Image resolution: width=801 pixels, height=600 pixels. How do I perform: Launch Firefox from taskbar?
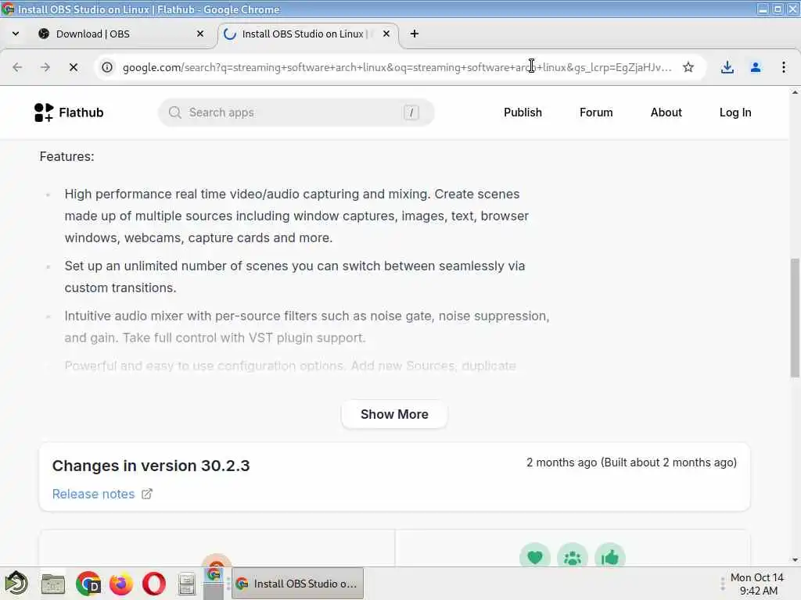[x=120, y=584]
